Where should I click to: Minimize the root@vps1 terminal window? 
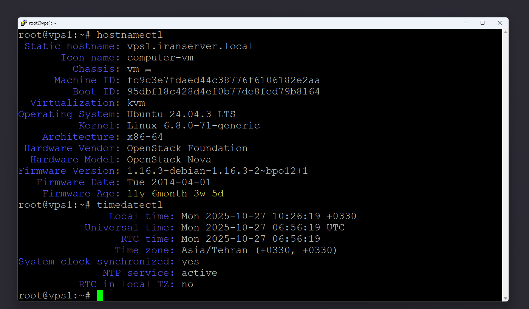click(466, 23)
